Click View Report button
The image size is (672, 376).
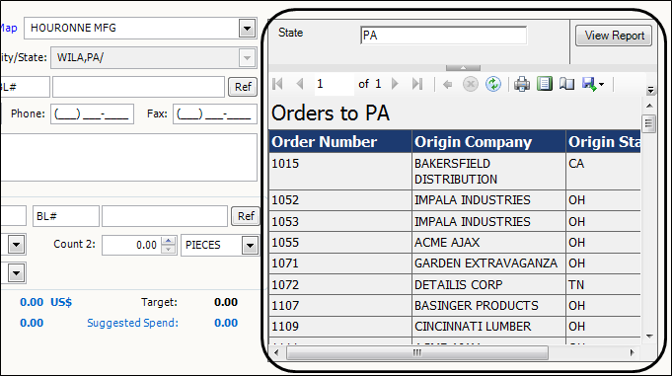pos(614,36)
